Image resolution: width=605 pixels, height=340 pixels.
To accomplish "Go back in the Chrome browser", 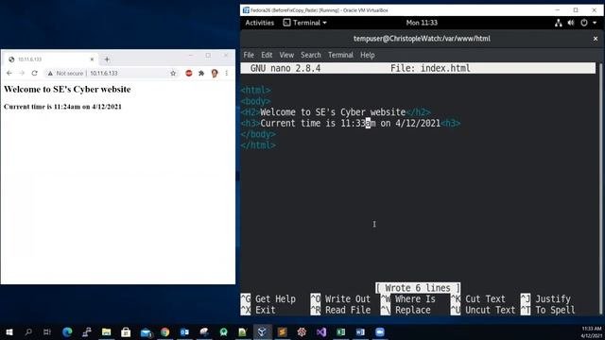I will coord(9,73).
